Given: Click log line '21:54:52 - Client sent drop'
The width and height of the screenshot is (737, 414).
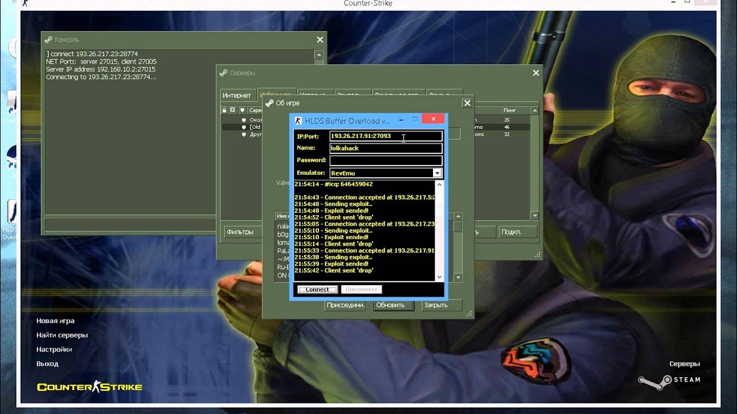Looking at the screenshot, I should pos(334,217).
